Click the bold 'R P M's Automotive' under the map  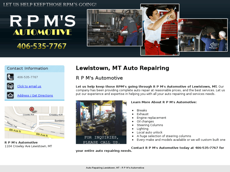pos(21,142)
